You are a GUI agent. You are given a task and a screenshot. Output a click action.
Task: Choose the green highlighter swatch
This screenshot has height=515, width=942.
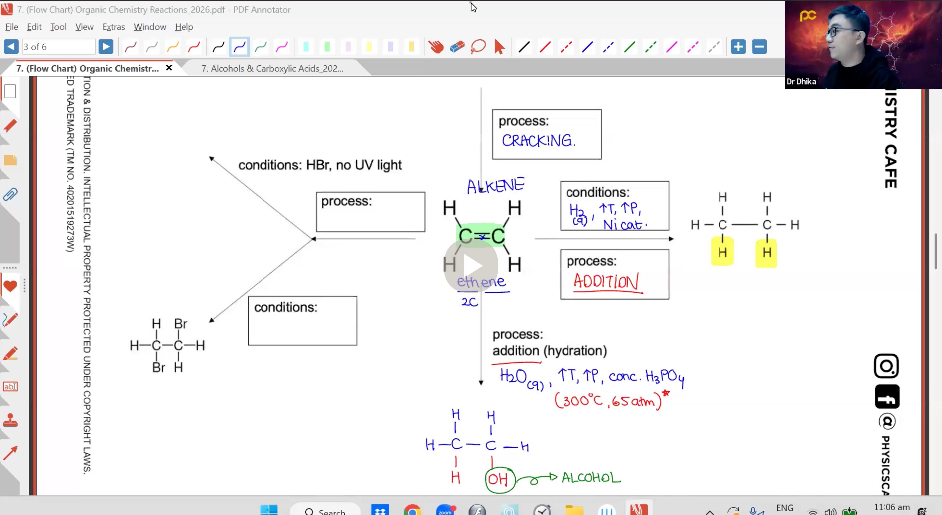tap(327, 47)
